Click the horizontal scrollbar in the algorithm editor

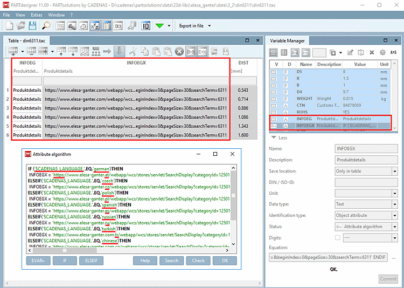pos(65,250)
